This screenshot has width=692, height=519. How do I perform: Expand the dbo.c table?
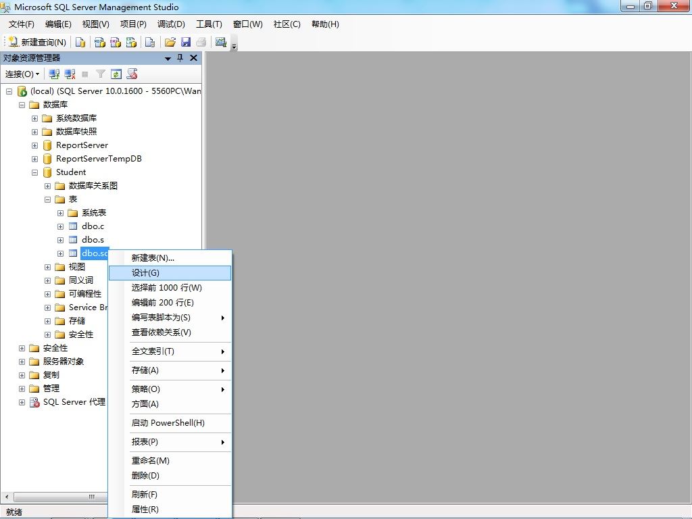[x=60, y=227]
